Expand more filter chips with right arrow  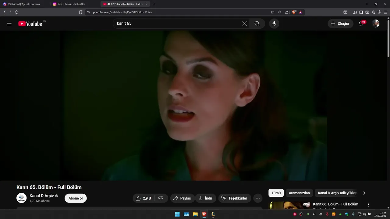[364, 193]
